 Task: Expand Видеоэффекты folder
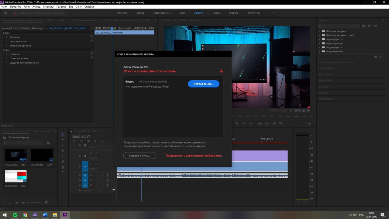click(x=319, y=47)
